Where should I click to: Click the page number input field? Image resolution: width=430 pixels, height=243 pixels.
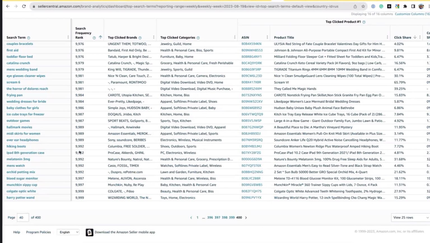pos(23,218)
